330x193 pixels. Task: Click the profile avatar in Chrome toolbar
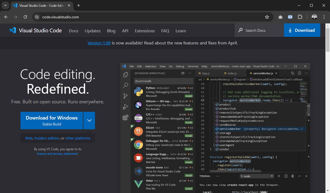tap(314, 17)
